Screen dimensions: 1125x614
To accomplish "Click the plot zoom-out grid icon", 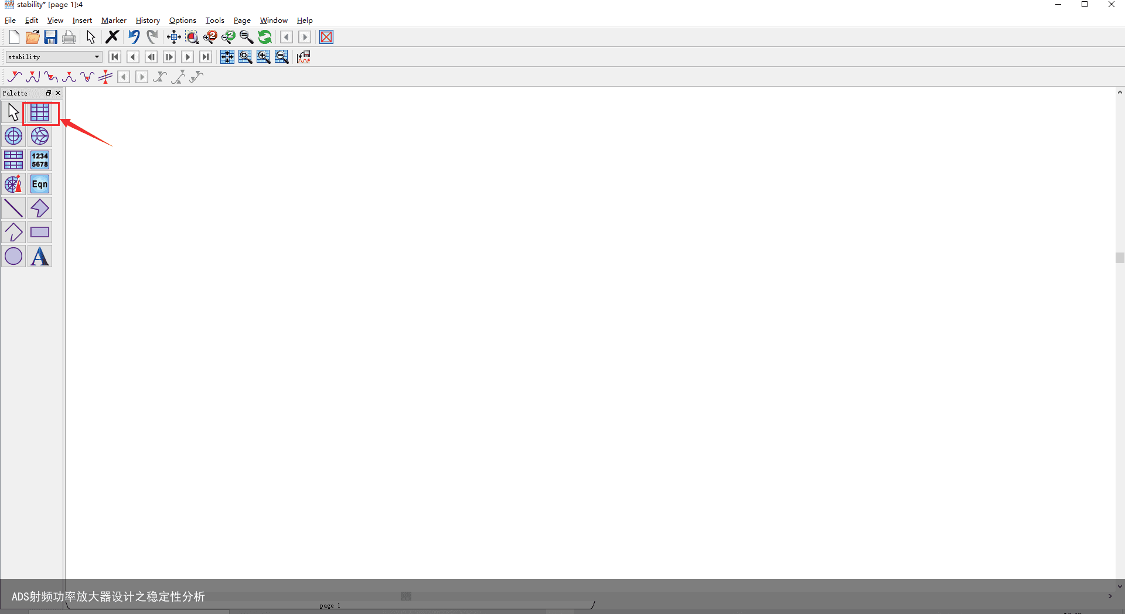I will (x=281, y=57).
